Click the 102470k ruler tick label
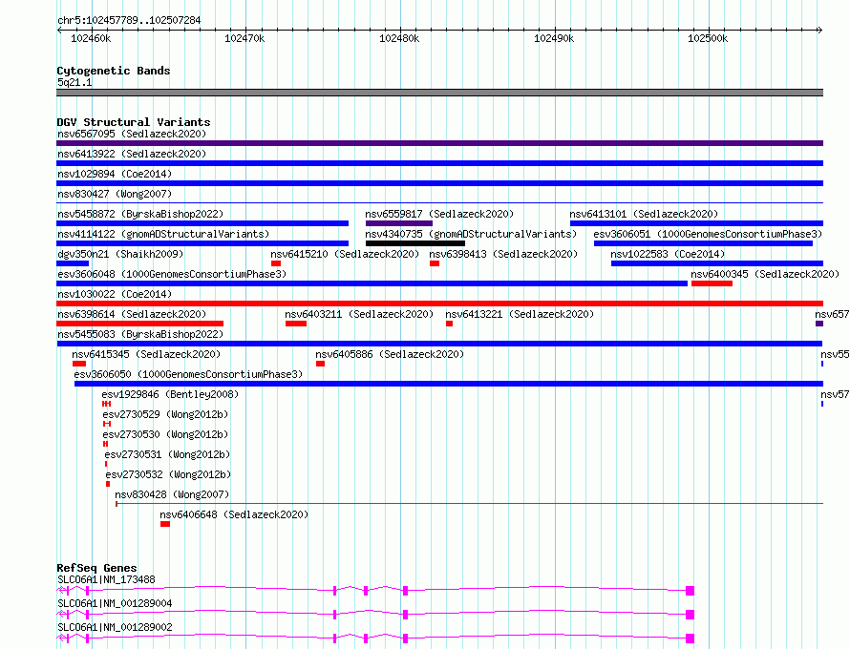Screen dimensions: 850x649 click(244, 38)
